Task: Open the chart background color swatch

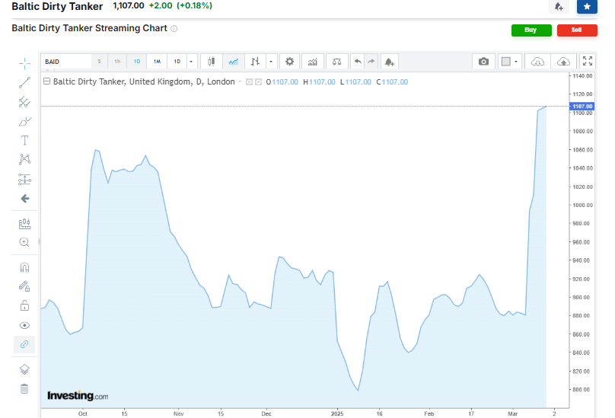Action: tap(505, 61)
